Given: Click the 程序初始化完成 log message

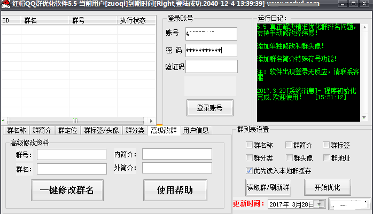Looking at the screenshot, I should 307,94.
